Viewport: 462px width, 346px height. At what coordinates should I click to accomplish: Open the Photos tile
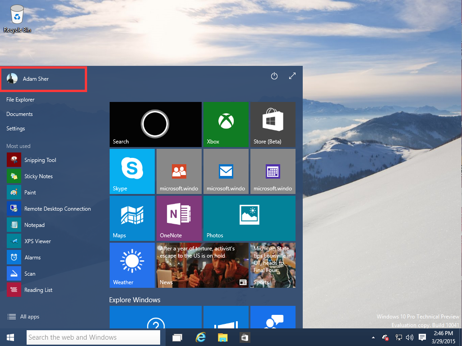pyautogui.click(x=249, y=218)
